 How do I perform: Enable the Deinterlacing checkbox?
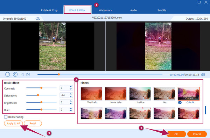(x=6, y=117)
